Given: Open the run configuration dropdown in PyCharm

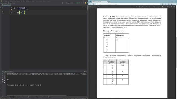Looking at the screenshot, I should 70,3.
